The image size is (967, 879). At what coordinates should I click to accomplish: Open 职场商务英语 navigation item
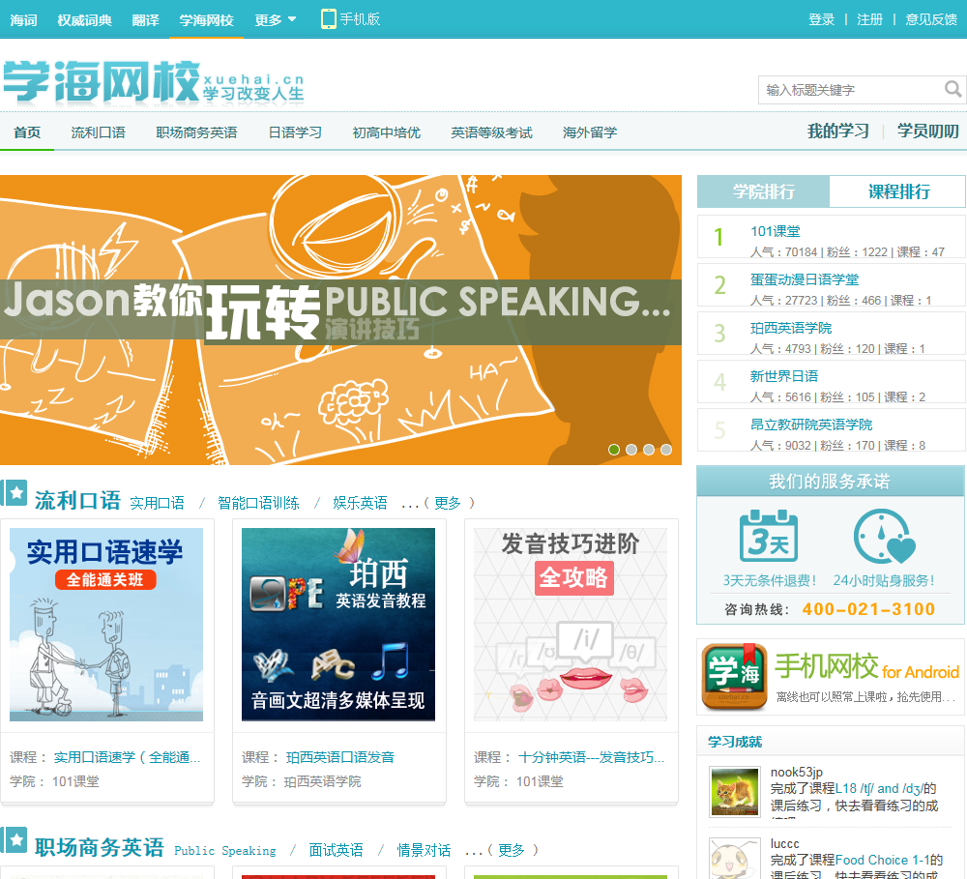196,132
